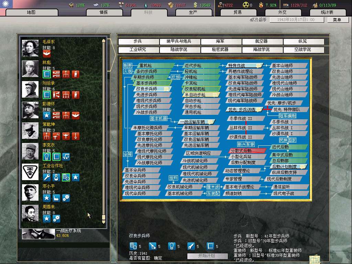The width and height of the screenshot is (352, 264).
Task: Open the 生产 tab
Action: [x=194, y=12]
